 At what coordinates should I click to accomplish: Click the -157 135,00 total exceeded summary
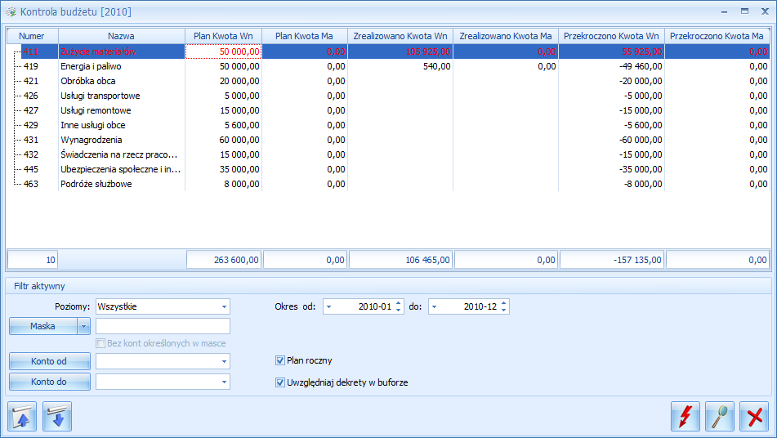point(612,260)
